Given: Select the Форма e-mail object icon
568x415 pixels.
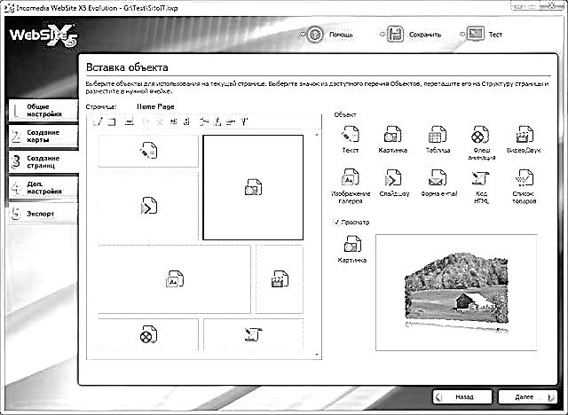Looking at the screenshot, I should pyautogui.click(x=438, y=178).
